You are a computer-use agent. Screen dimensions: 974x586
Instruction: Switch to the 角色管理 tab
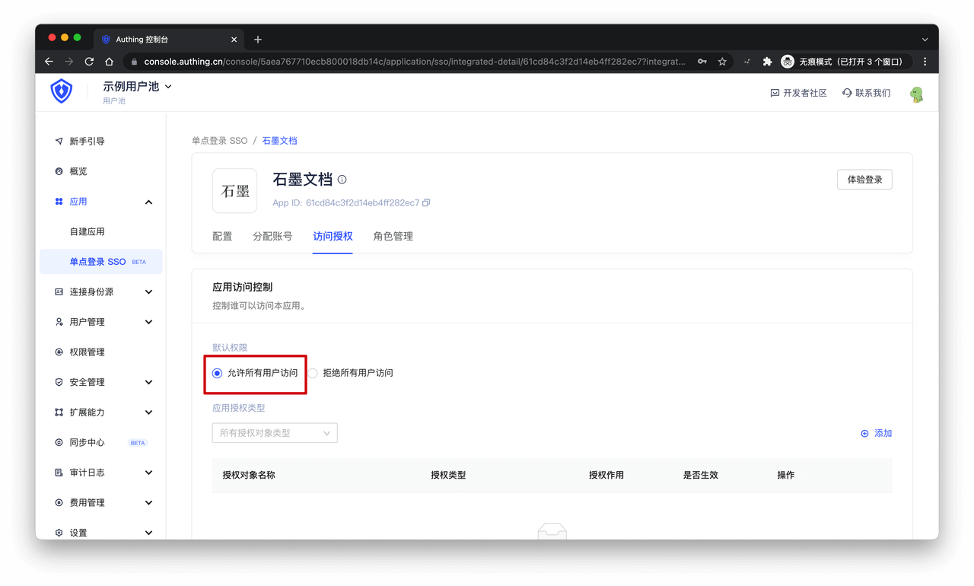coord(393,237)
